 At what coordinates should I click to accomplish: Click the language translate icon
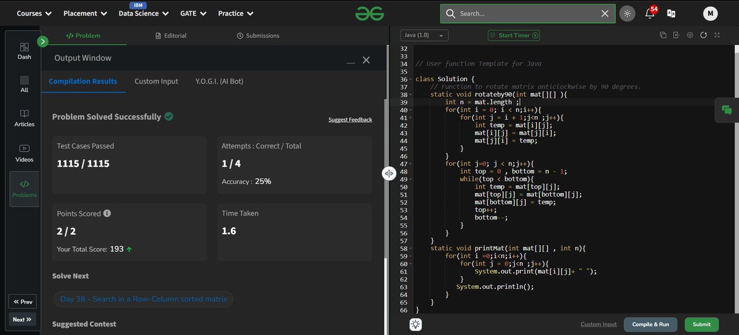[x=671, y=14]
